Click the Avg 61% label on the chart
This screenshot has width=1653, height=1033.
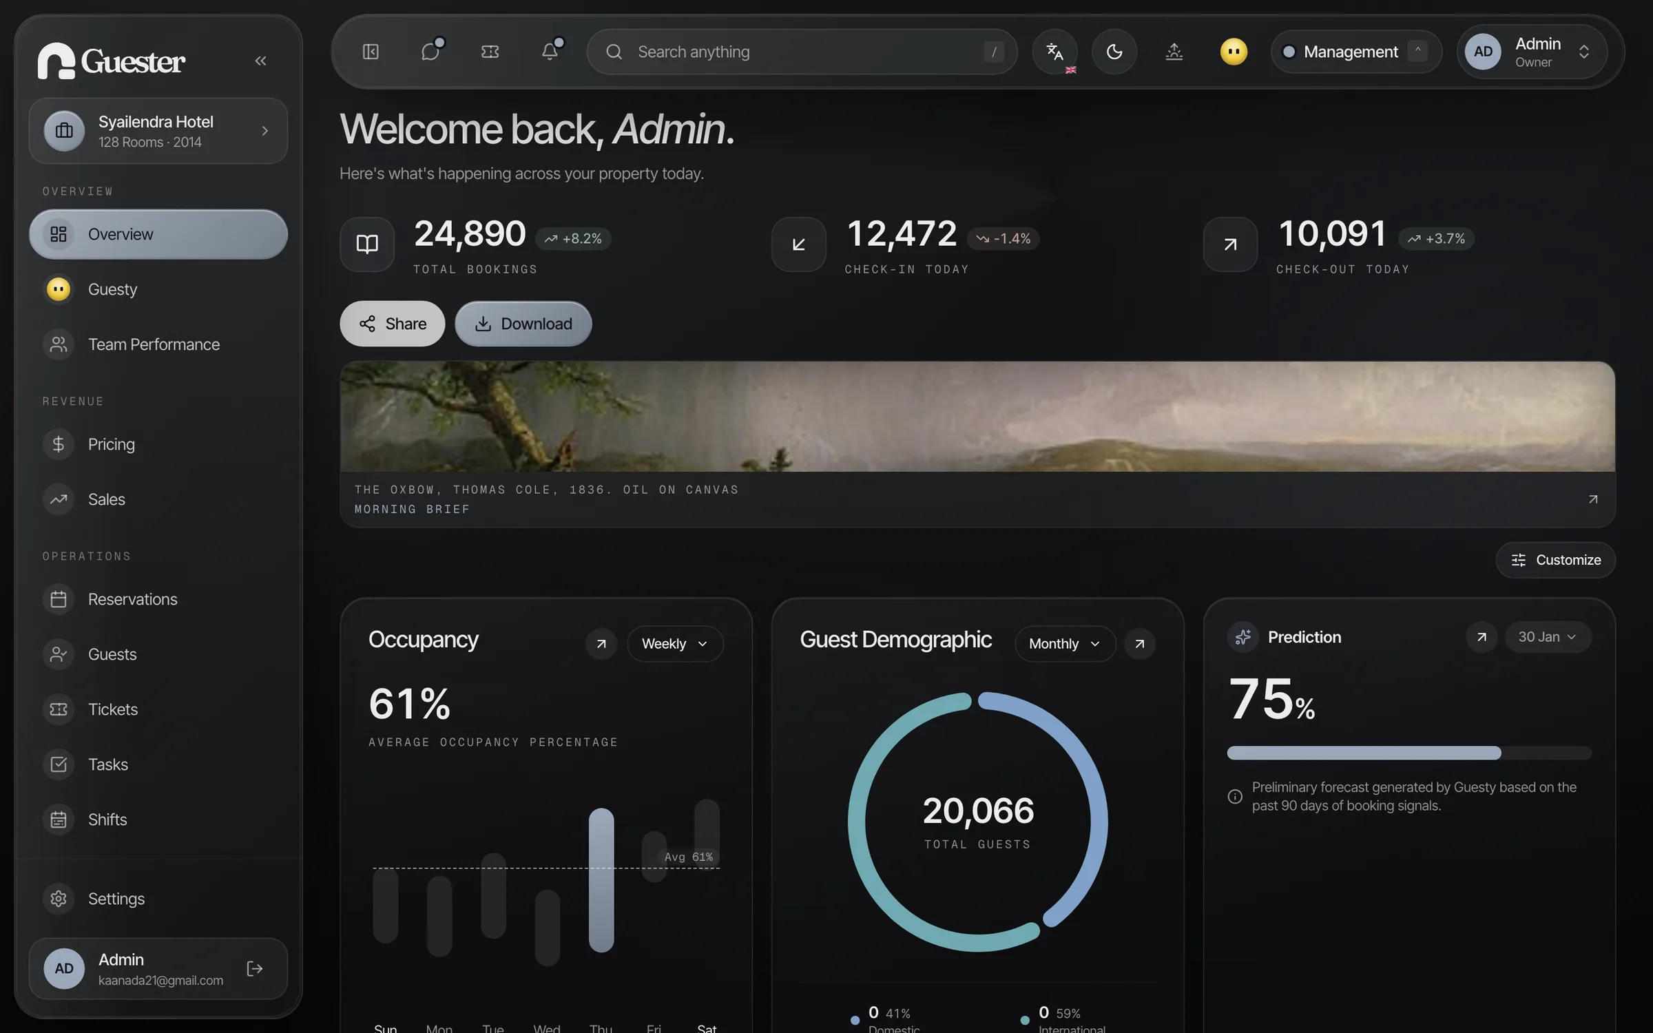point(689,857)
